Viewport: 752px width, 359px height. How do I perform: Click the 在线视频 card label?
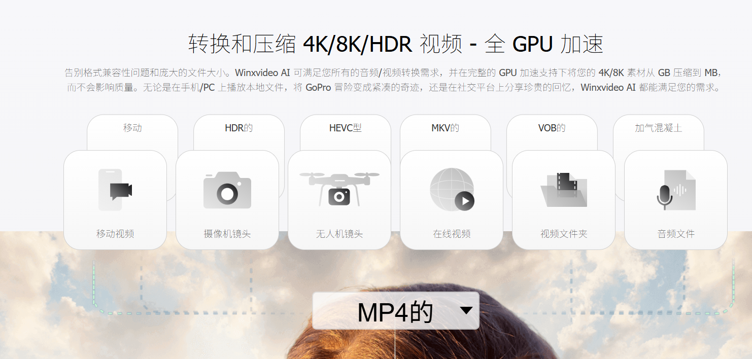(452, 234)
